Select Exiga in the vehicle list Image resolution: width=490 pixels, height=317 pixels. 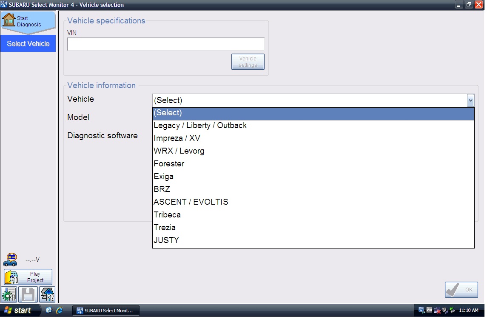point(313,177)
